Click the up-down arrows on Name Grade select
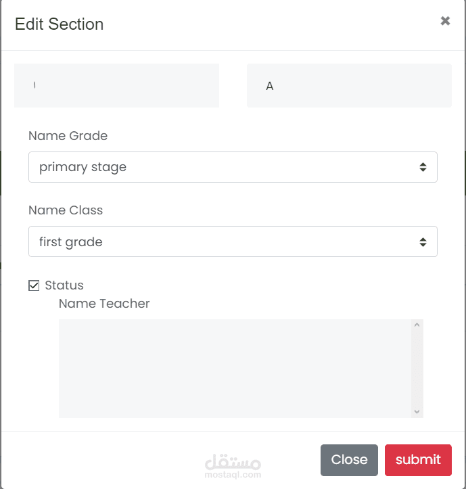Screen dimensions: 466x489 pos(423,167)
